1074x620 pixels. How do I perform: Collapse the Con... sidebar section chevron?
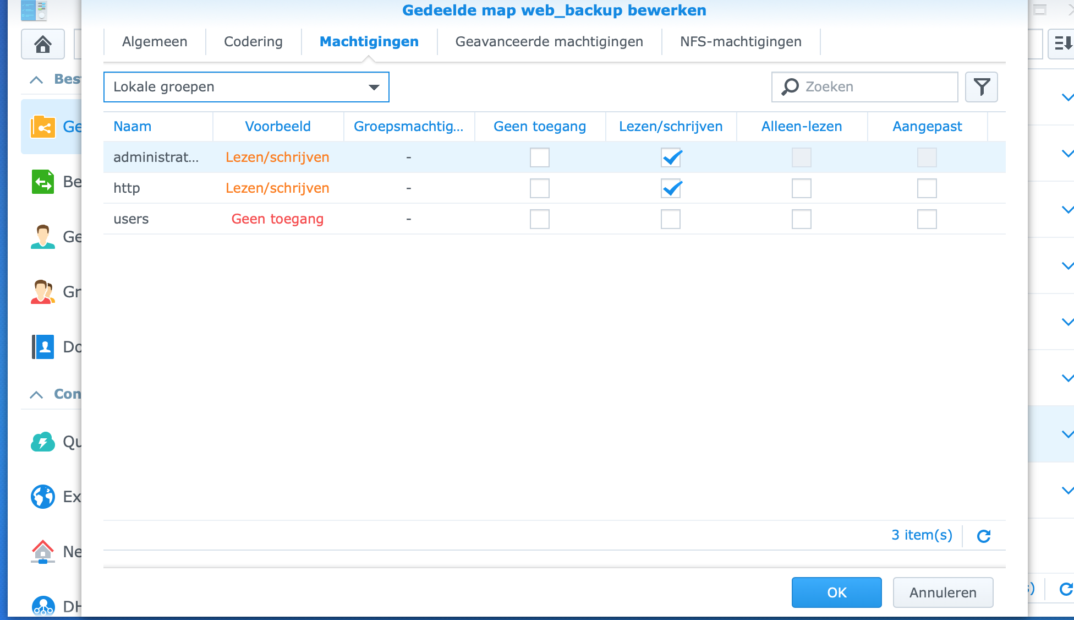coord(36,395)
